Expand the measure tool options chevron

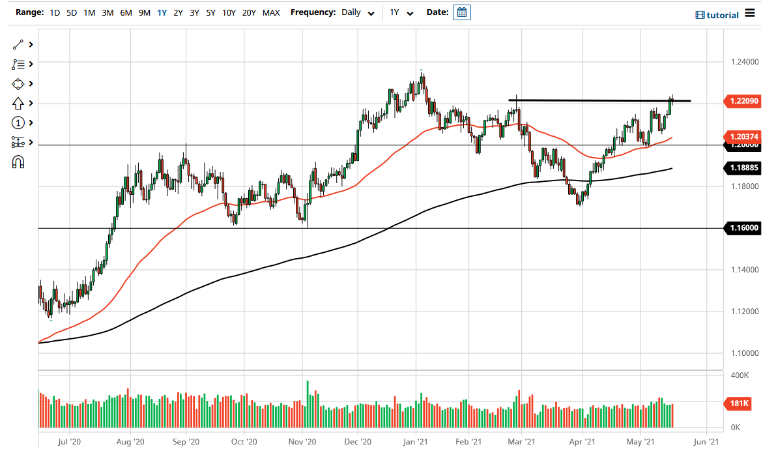[31, 142]
